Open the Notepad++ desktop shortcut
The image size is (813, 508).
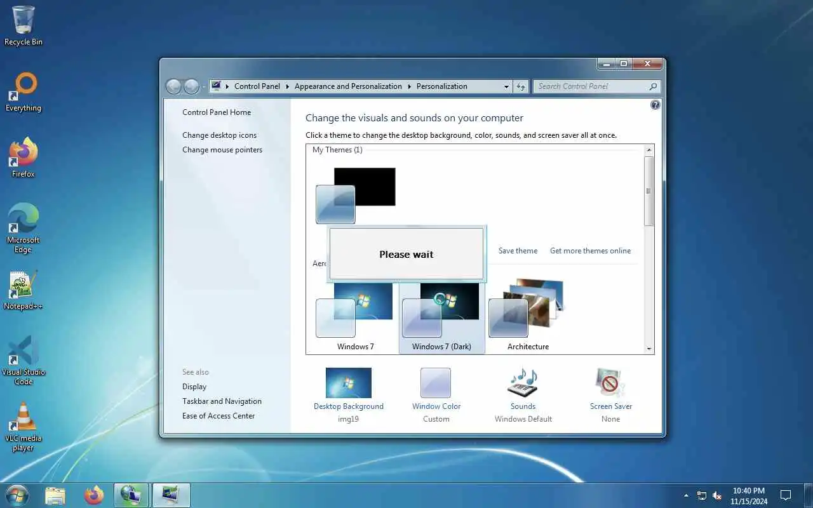(x=24, y=290)
